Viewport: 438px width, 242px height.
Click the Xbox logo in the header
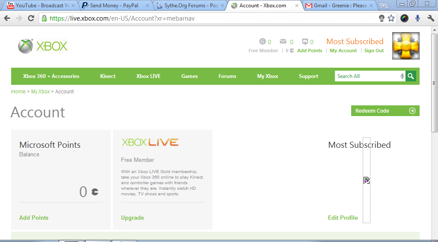(x=43, y=46)
